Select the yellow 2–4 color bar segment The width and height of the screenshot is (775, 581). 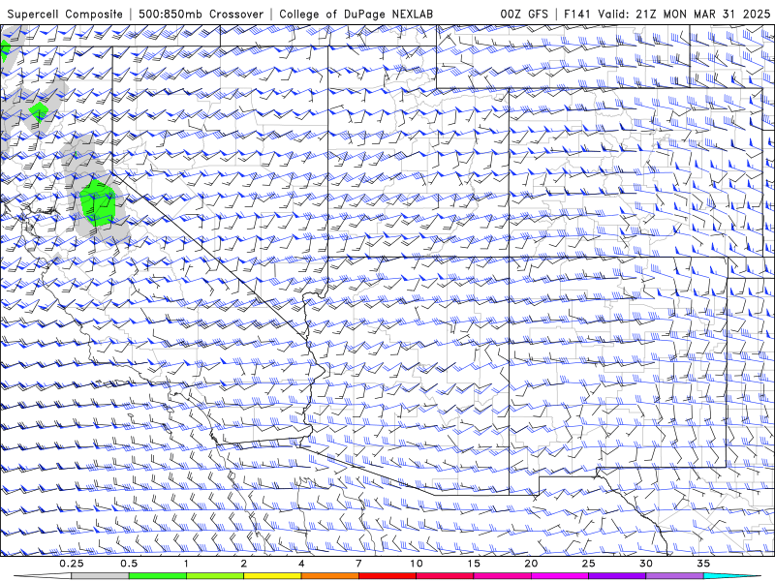click(272, 576)
